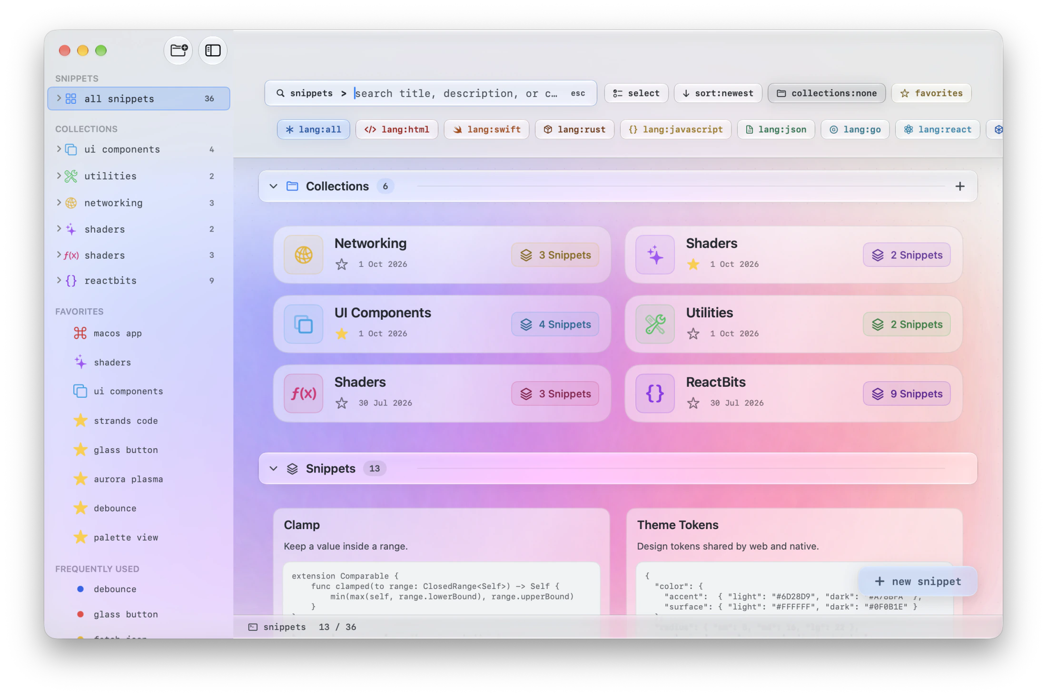Expand the ui components sidebar item
This screenshot has width=1047, height=697.
tap(59, 149)
